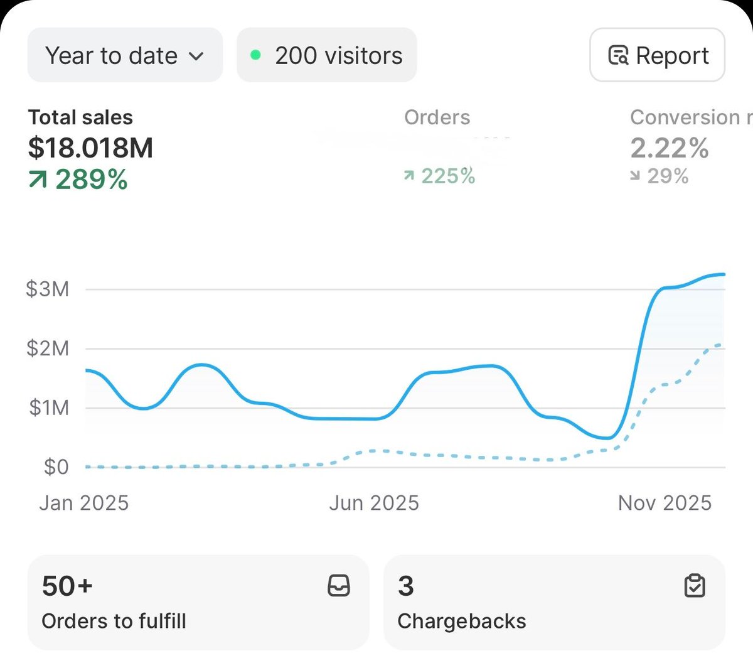Image resolution: width=753 pixels, height=663 pixels.
Task: Click the $0 axis label
Action: coord(56,467)
